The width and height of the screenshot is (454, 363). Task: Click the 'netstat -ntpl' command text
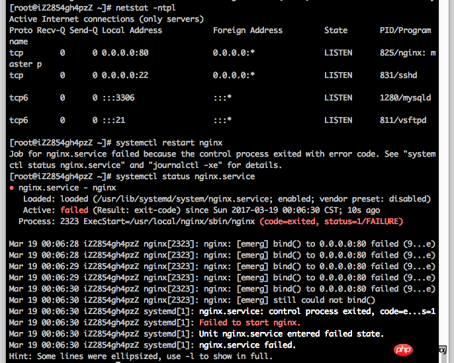(x=146, y=8)
